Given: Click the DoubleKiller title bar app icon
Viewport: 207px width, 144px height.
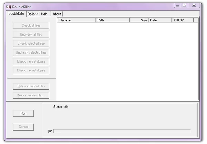Looking at the screenshot, I should pyautogui.click(x=8, y=7).
